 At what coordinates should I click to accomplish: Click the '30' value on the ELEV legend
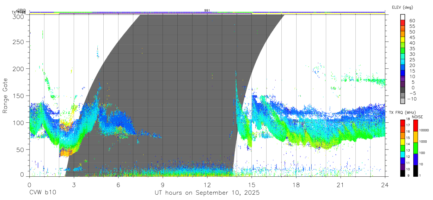pos(412,54)
